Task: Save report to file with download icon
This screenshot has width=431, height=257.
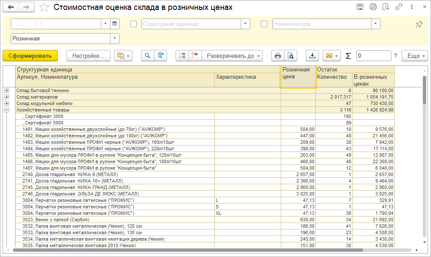Action: 312,56
